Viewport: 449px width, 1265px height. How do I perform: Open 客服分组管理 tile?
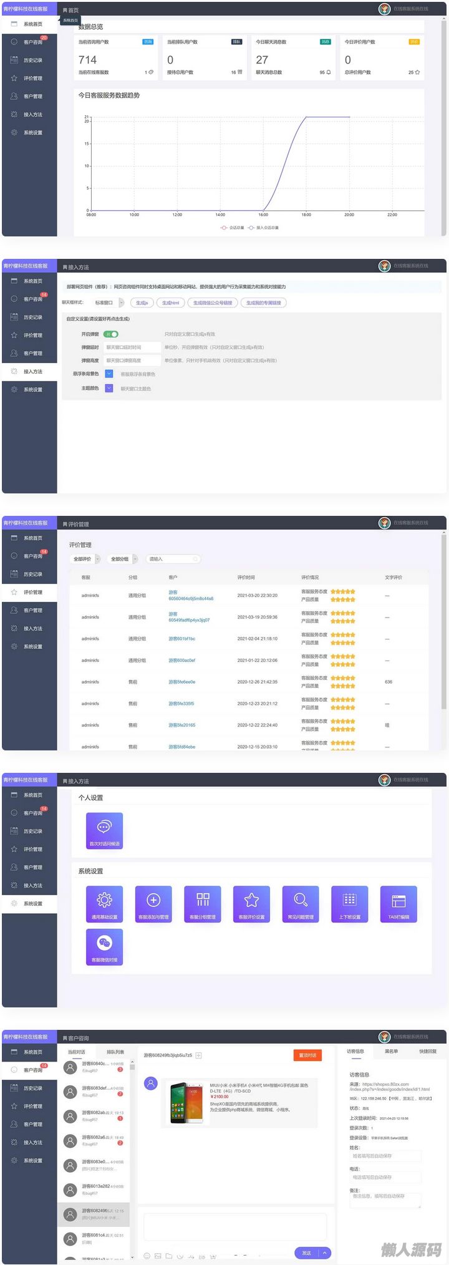(203, 904)
